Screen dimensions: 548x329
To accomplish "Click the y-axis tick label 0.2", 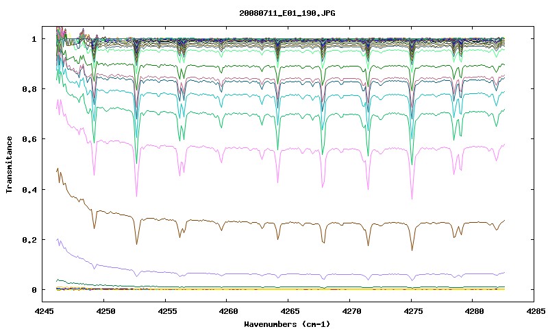I will [x=29, y=240].
